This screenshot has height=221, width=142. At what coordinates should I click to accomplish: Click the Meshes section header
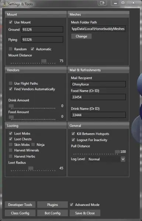(x=98, y=14)
